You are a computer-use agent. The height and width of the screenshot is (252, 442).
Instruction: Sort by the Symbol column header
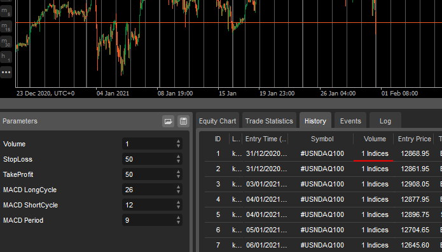point(322,139)
